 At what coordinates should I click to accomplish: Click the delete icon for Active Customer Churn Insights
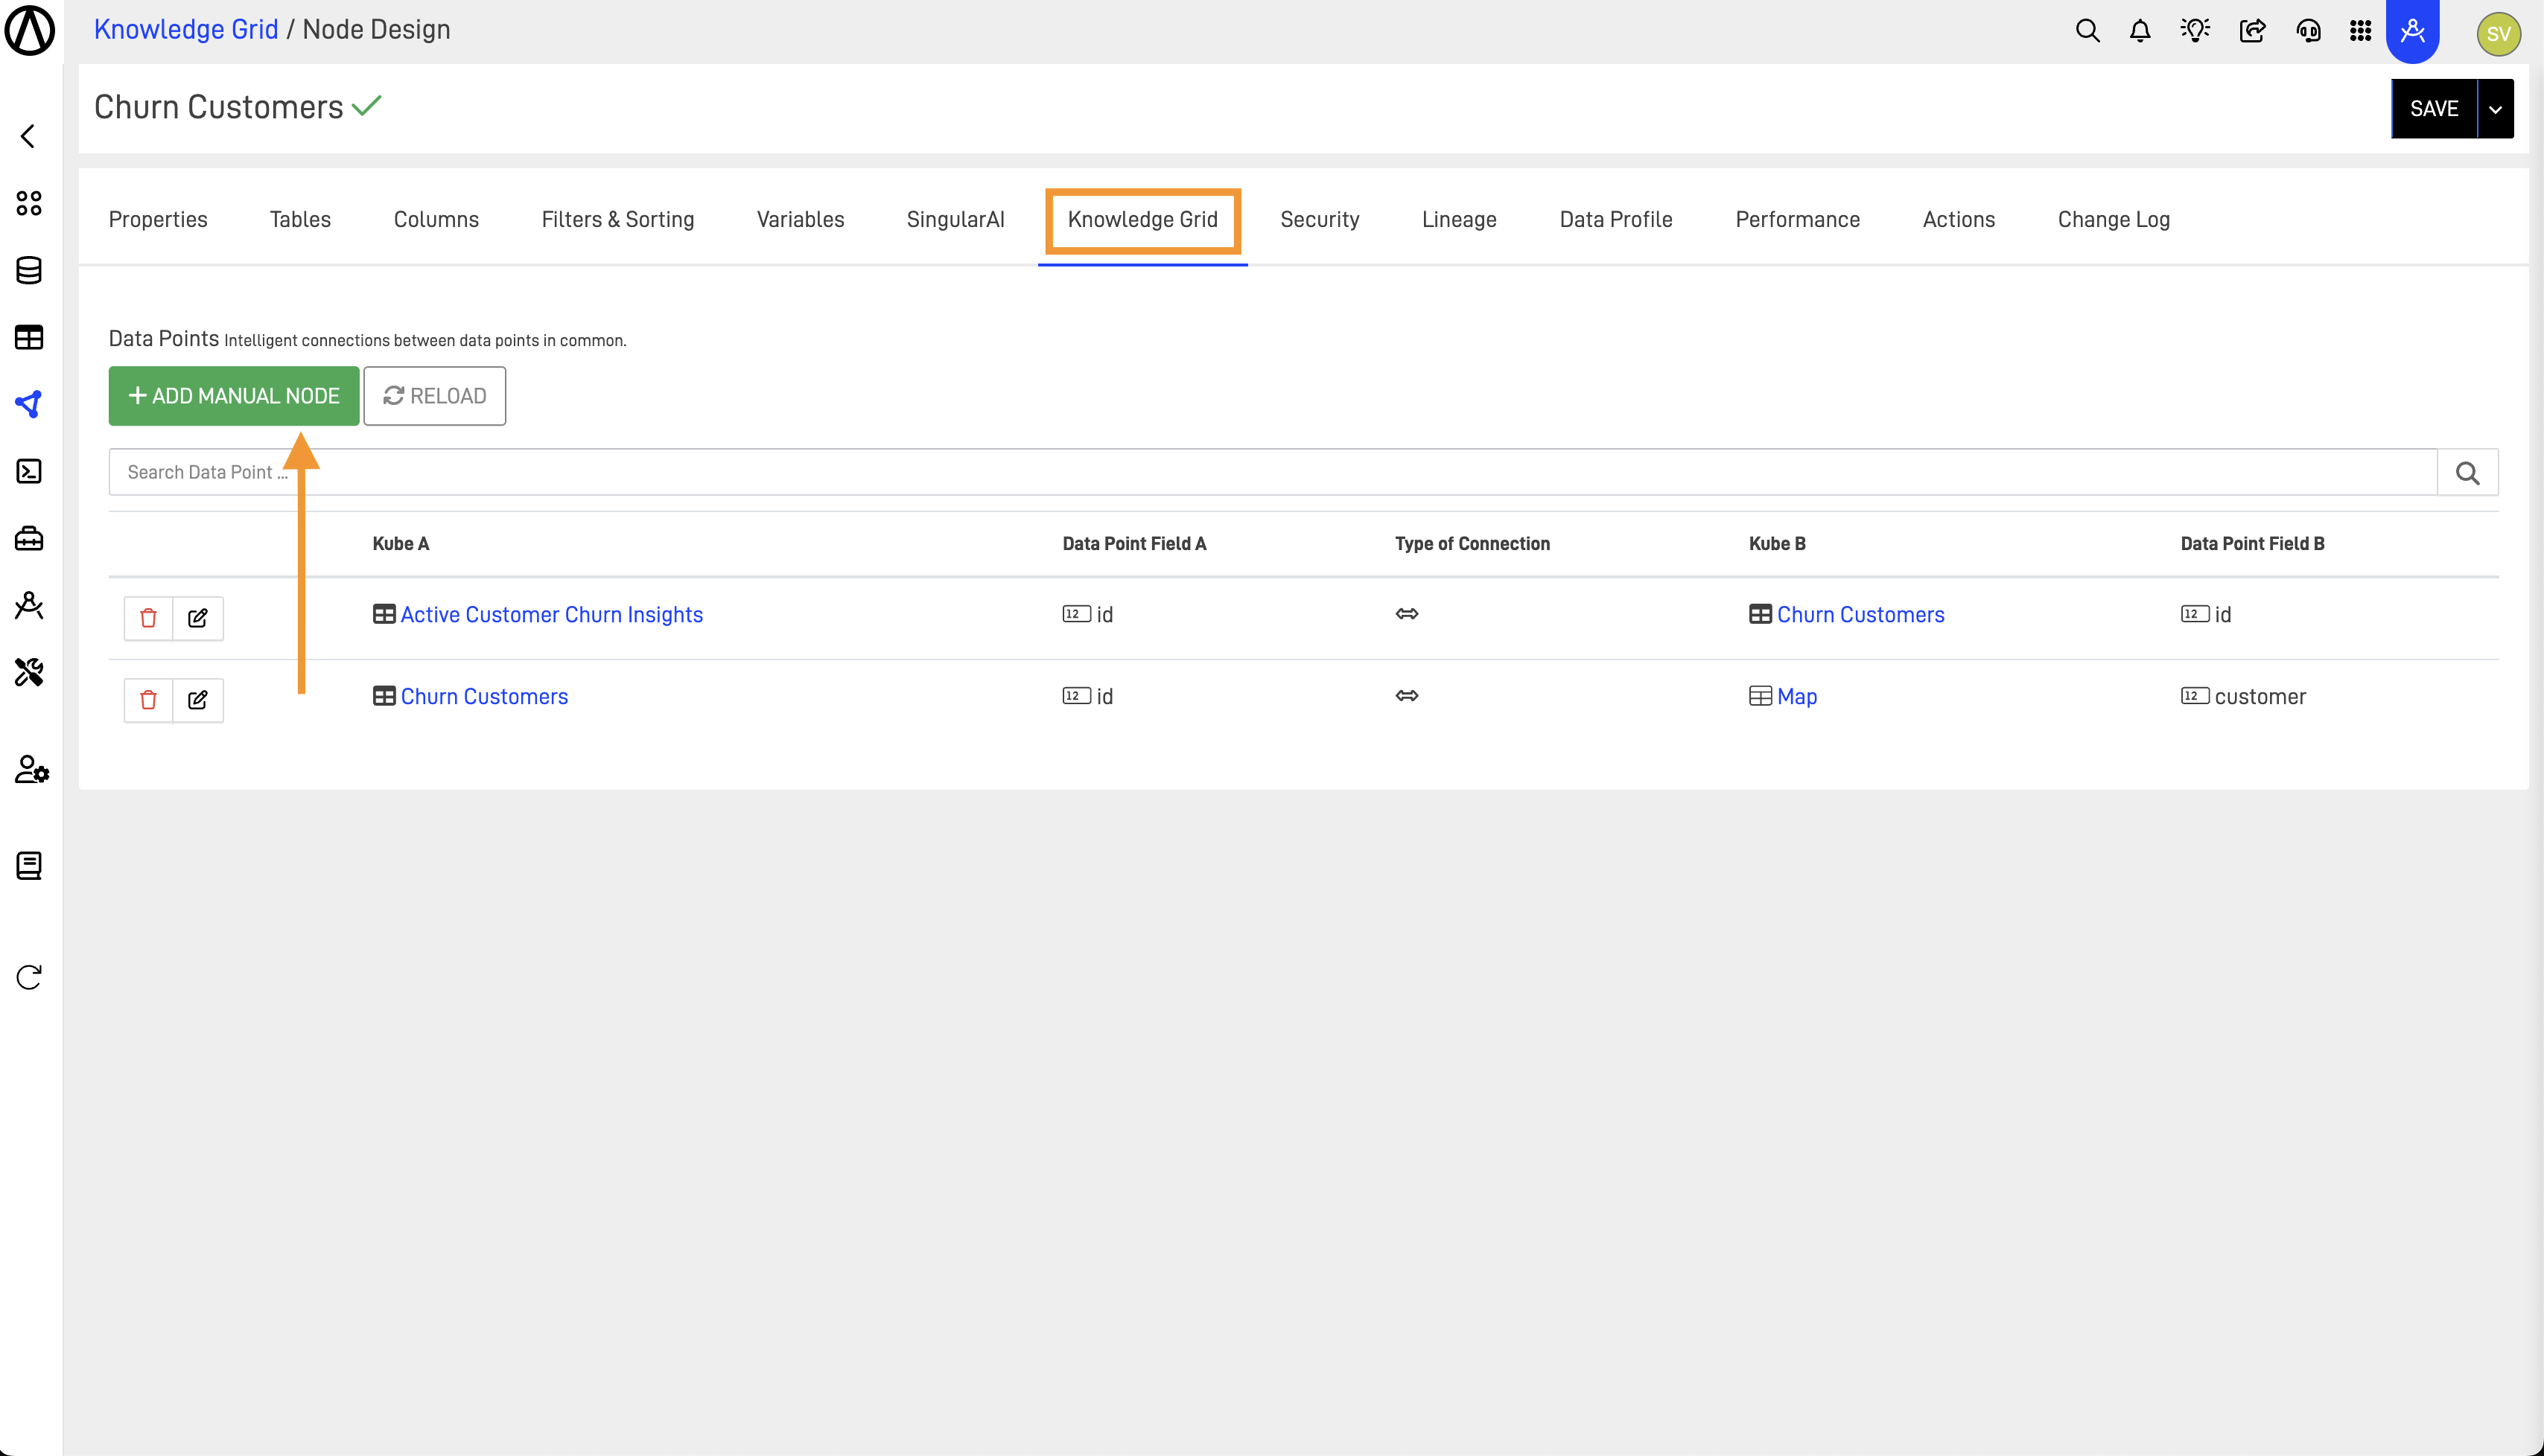coord(148,616)
